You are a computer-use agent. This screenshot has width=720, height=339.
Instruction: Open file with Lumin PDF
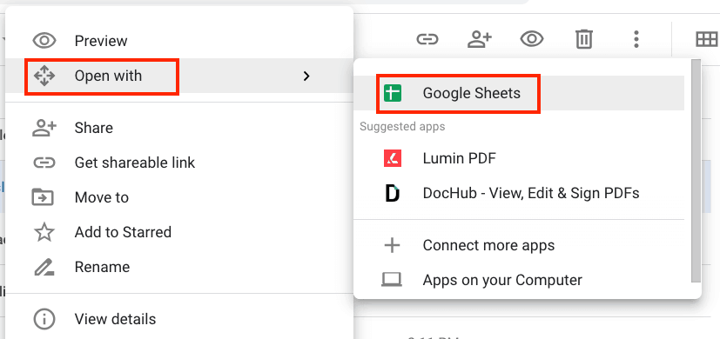(519, 159)
